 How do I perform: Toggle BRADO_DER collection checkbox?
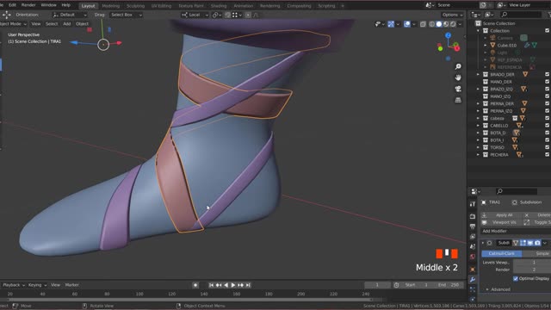548,74
